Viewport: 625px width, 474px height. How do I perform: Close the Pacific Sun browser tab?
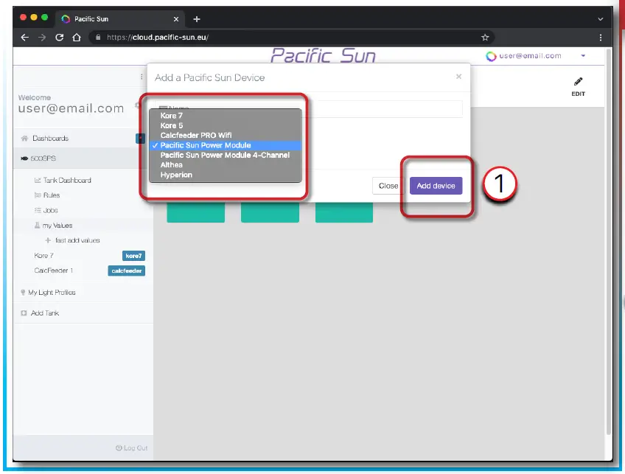click(175, 18)
